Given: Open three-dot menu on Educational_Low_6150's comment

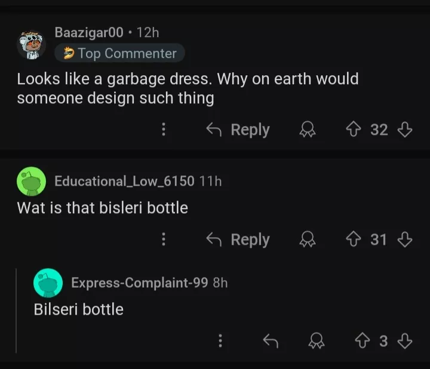Looking at the screenshot, I should pyautogui.click(x=163, y=239).
